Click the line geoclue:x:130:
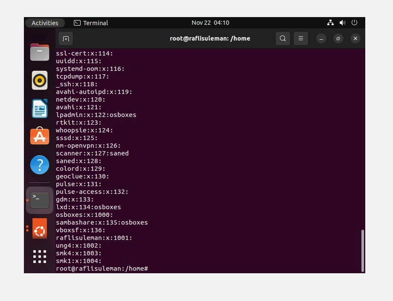This screenshot has width=393, height=301. tap(82, 176)
